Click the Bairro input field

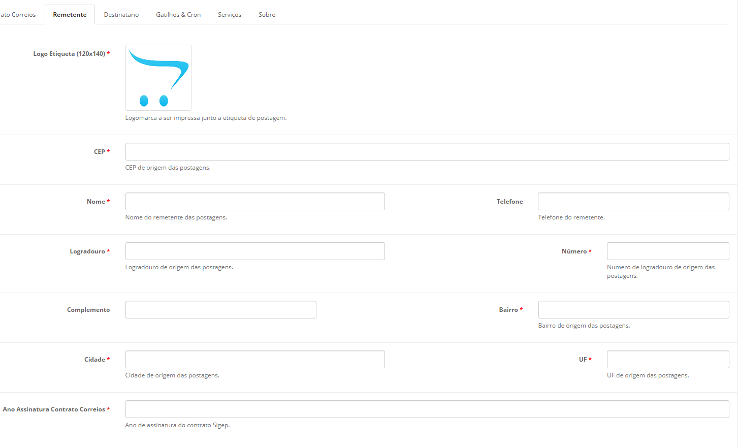click(633, 310)
